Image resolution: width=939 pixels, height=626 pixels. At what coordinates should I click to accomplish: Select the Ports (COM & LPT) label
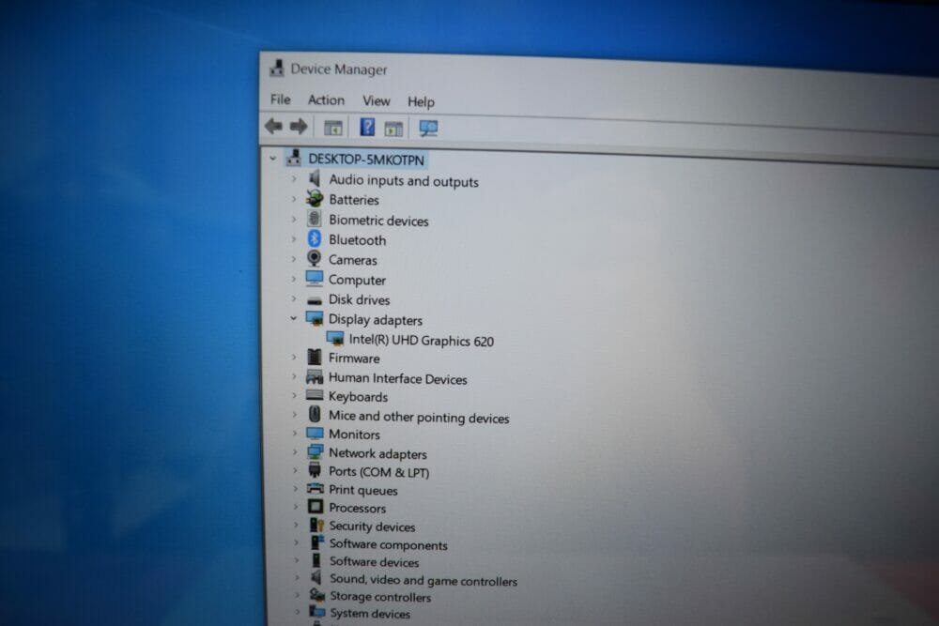point(378,471)
